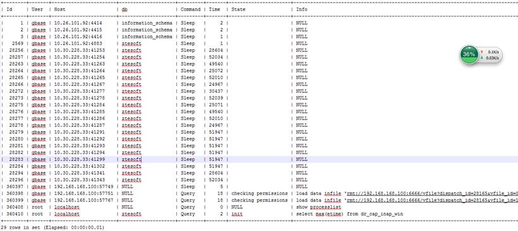Click "information_schema" in row Id 1
Screen dimensions: 518x231
tap(147, 23)
